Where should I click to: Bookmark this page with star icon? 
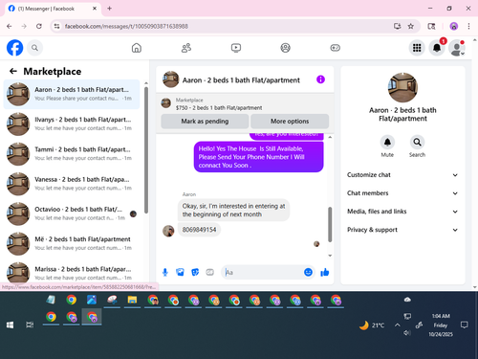(411, 26)
